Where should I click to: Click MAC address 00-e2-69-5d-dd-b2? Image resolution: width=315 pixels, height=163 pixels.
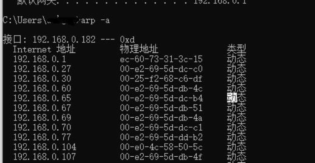pos(161,137)
